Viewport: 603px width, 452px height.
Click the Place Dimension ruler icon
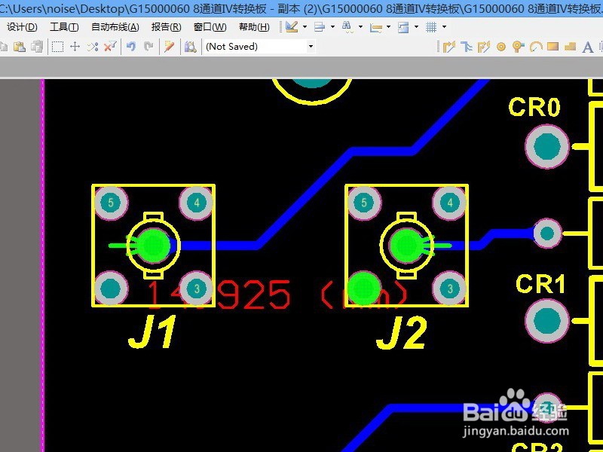coord(375,27)
